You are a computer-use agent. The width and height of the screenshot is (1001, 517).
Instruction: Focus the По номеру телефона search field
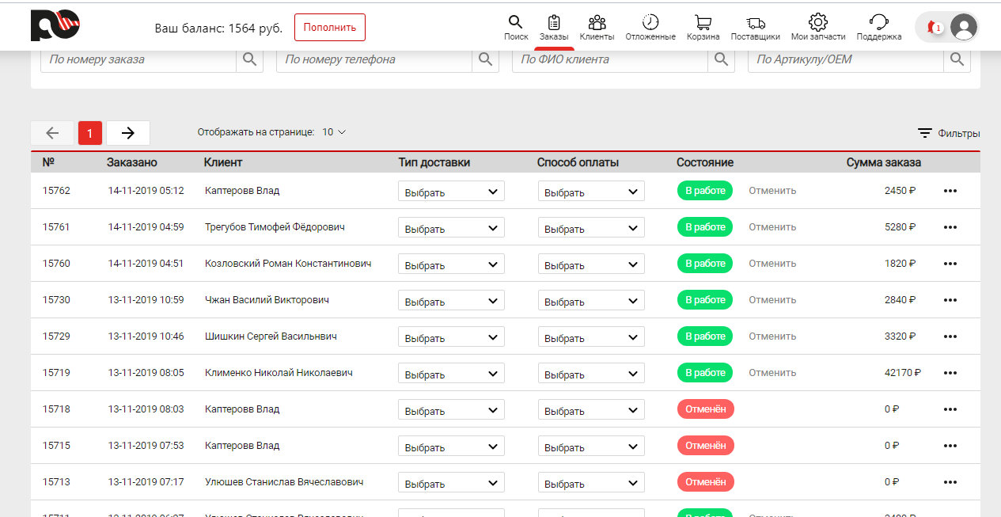[x=374, y=59]
